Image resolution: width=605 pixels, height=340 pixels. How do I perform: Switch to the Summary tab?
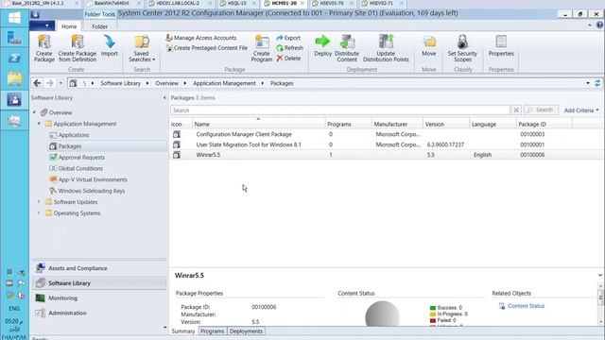183,331
